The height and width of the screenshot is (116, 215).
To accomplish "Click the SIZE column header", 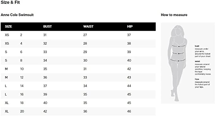I will click(x=8, y=27).
